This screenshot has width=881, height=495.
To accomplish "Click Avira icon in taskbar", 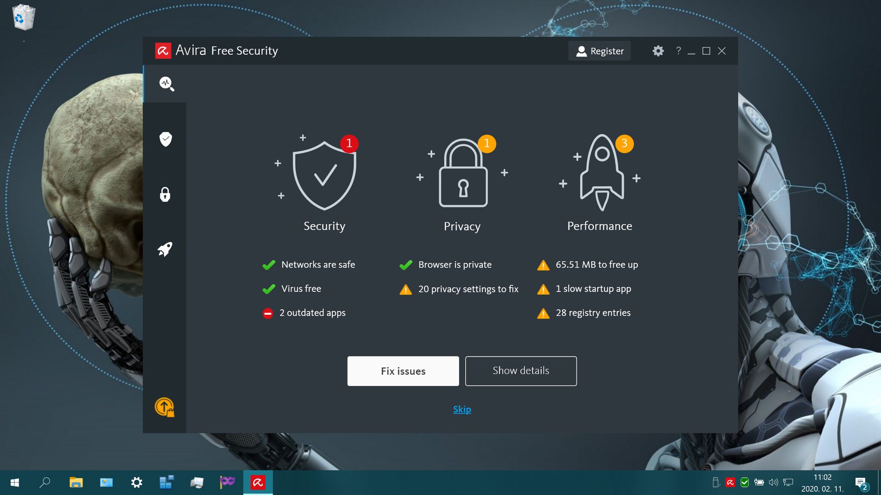I will point(258,483).
